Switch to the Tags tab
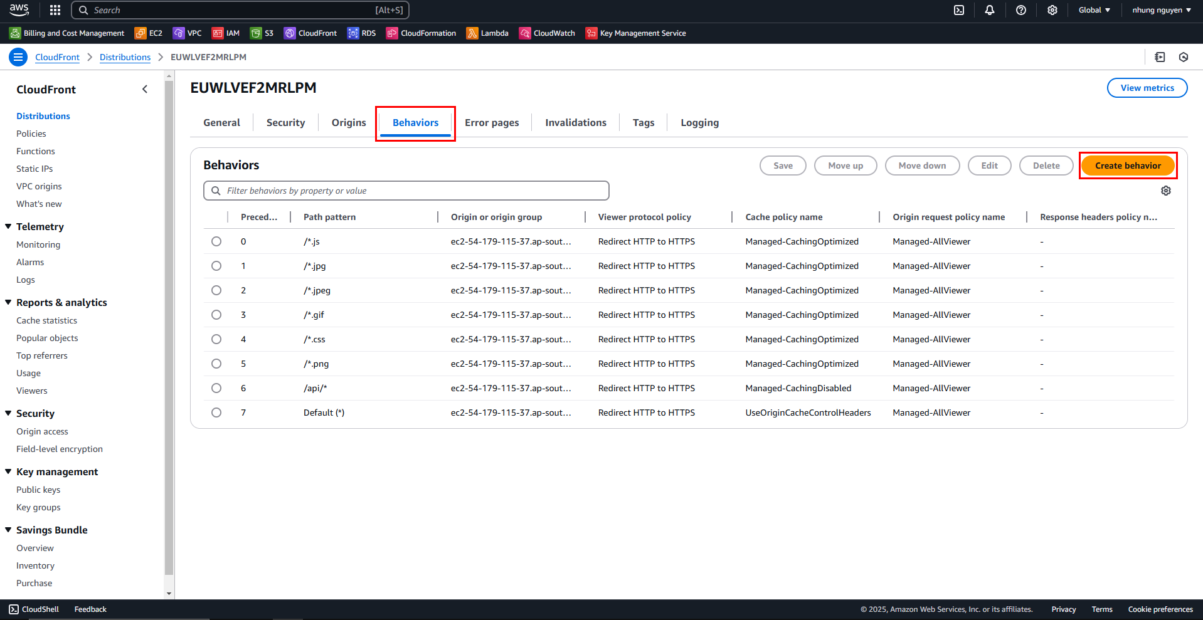Screen dimensions: 1203x620 (x=644, y=123)
